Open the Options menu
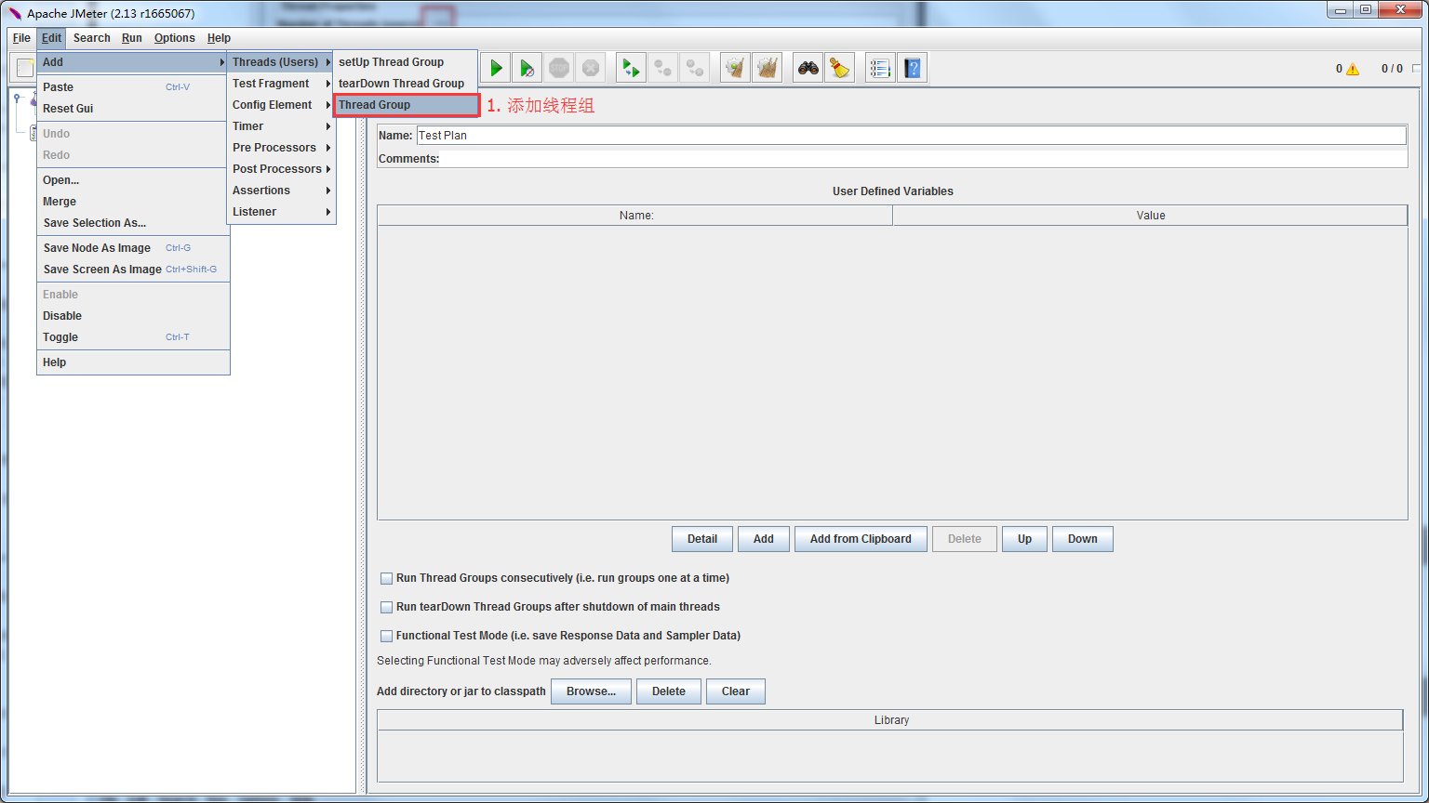This screenshot has height=803, width=1429. tap(175, 38)
